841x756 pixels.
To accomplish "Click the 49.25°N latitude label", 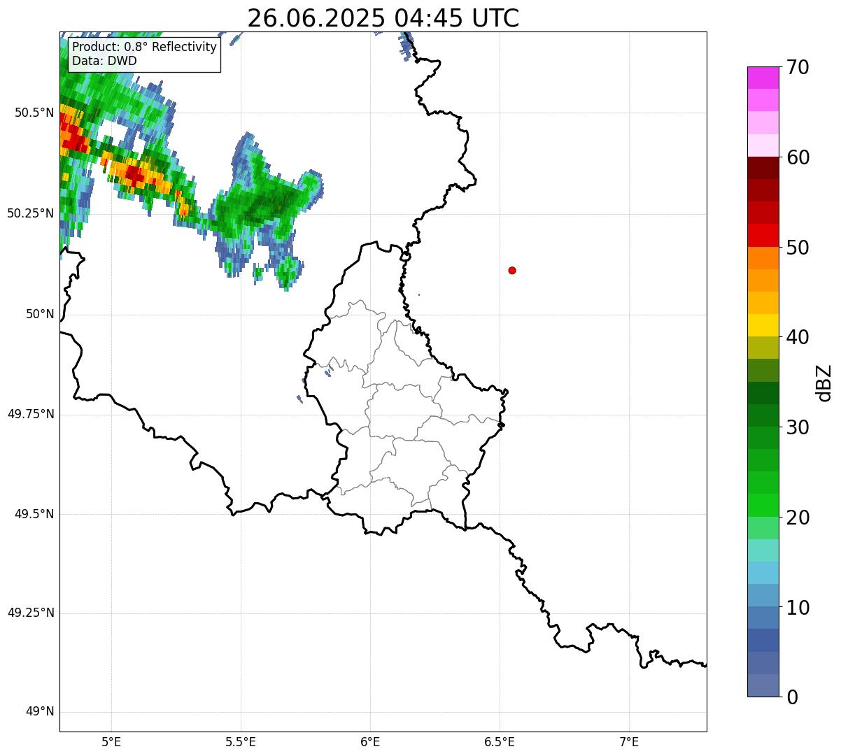I will 31,613.
